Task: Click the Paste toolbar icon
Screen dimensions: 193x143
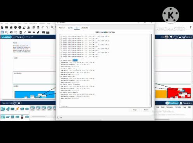Action: pyautogui.click(x=38, y=27)
